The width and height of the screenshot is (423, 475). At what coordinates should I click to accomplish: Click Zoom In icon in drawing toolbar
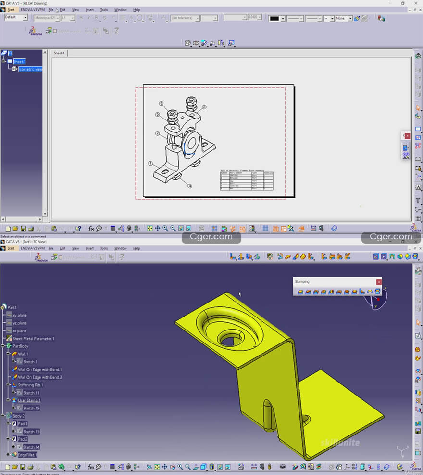165,228
